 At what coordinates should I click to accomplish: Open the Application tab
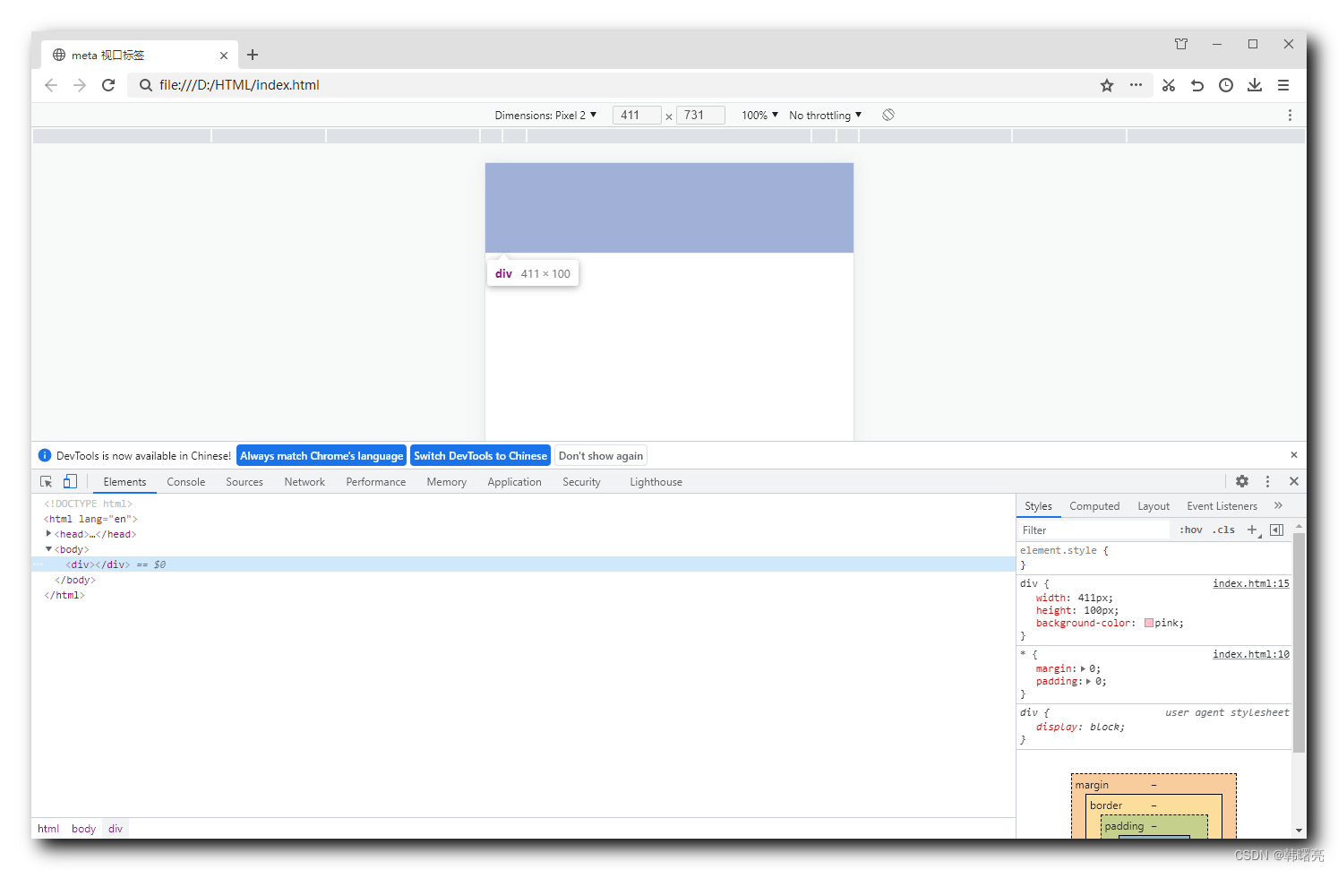(515, 481)
